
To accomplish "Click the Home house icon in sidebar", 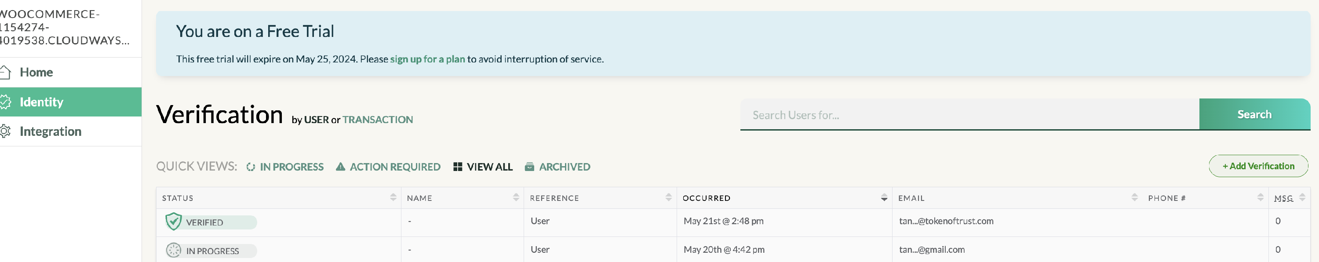I will coord(5,72).
